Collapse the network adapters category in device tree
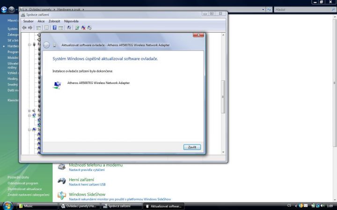Viewport: 337px width, 210px height. (29, 116)
